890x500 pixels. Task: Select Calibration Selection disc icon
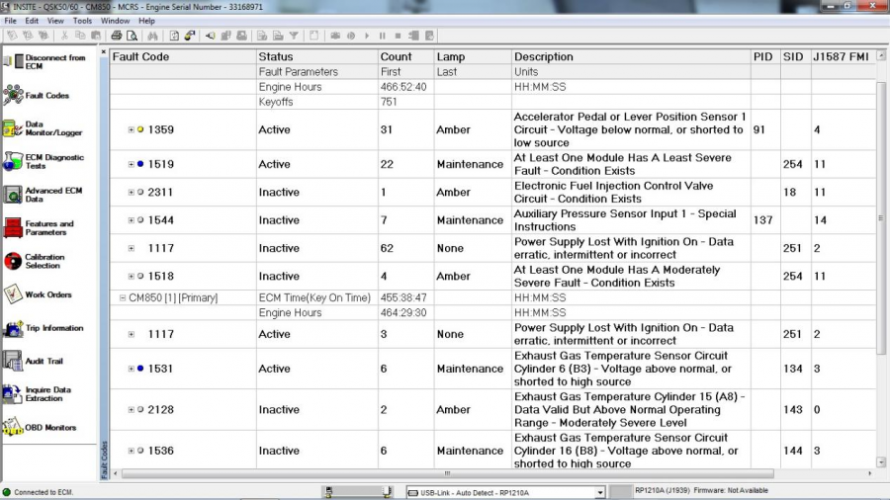coord(13,261)
